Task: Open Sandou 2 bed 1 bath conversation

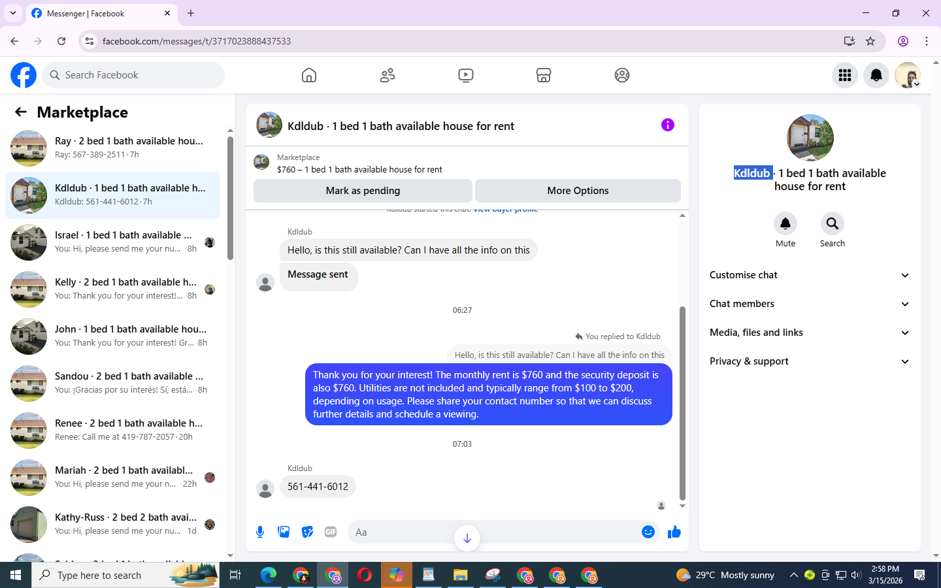Action: (112, 384)
